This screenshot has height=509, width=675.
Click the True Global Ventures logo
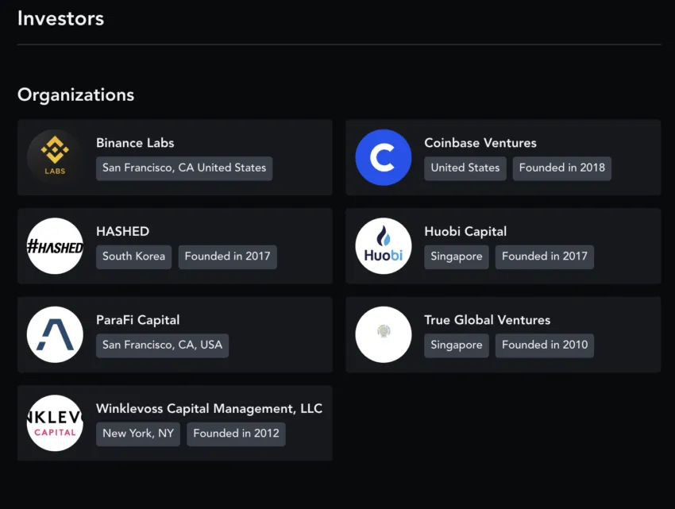(x=383, y=334)
